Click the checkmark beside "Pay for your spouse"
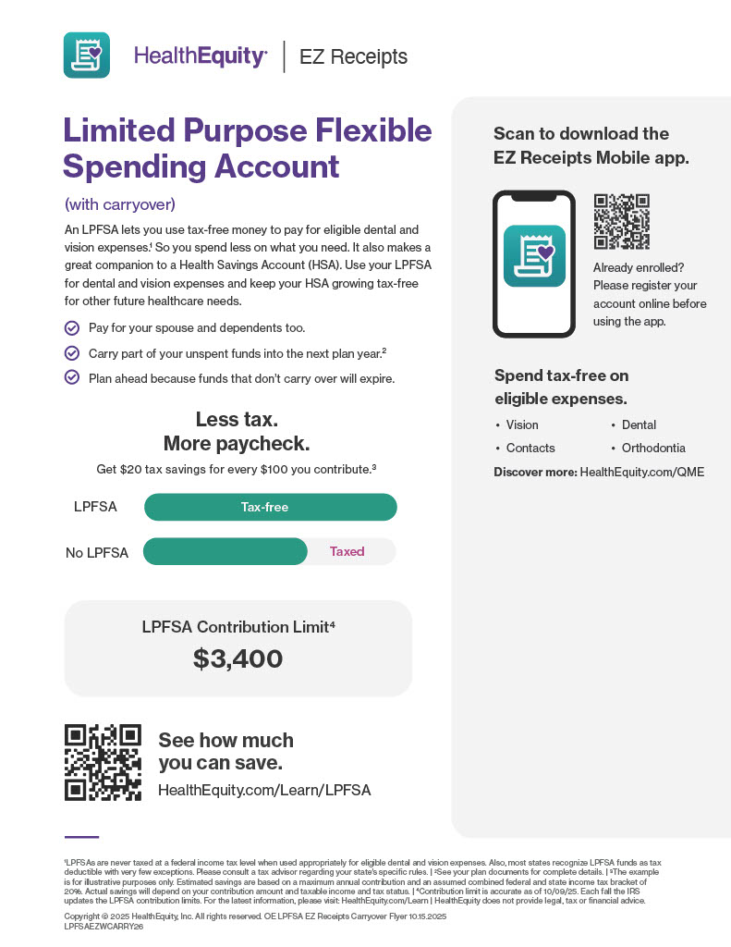 (71, 328)
